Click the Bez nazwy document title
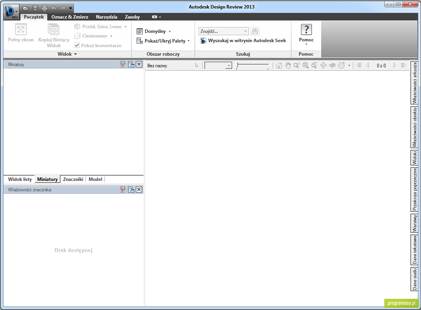Viewport: 421px width, 310px height. point(157,66)
